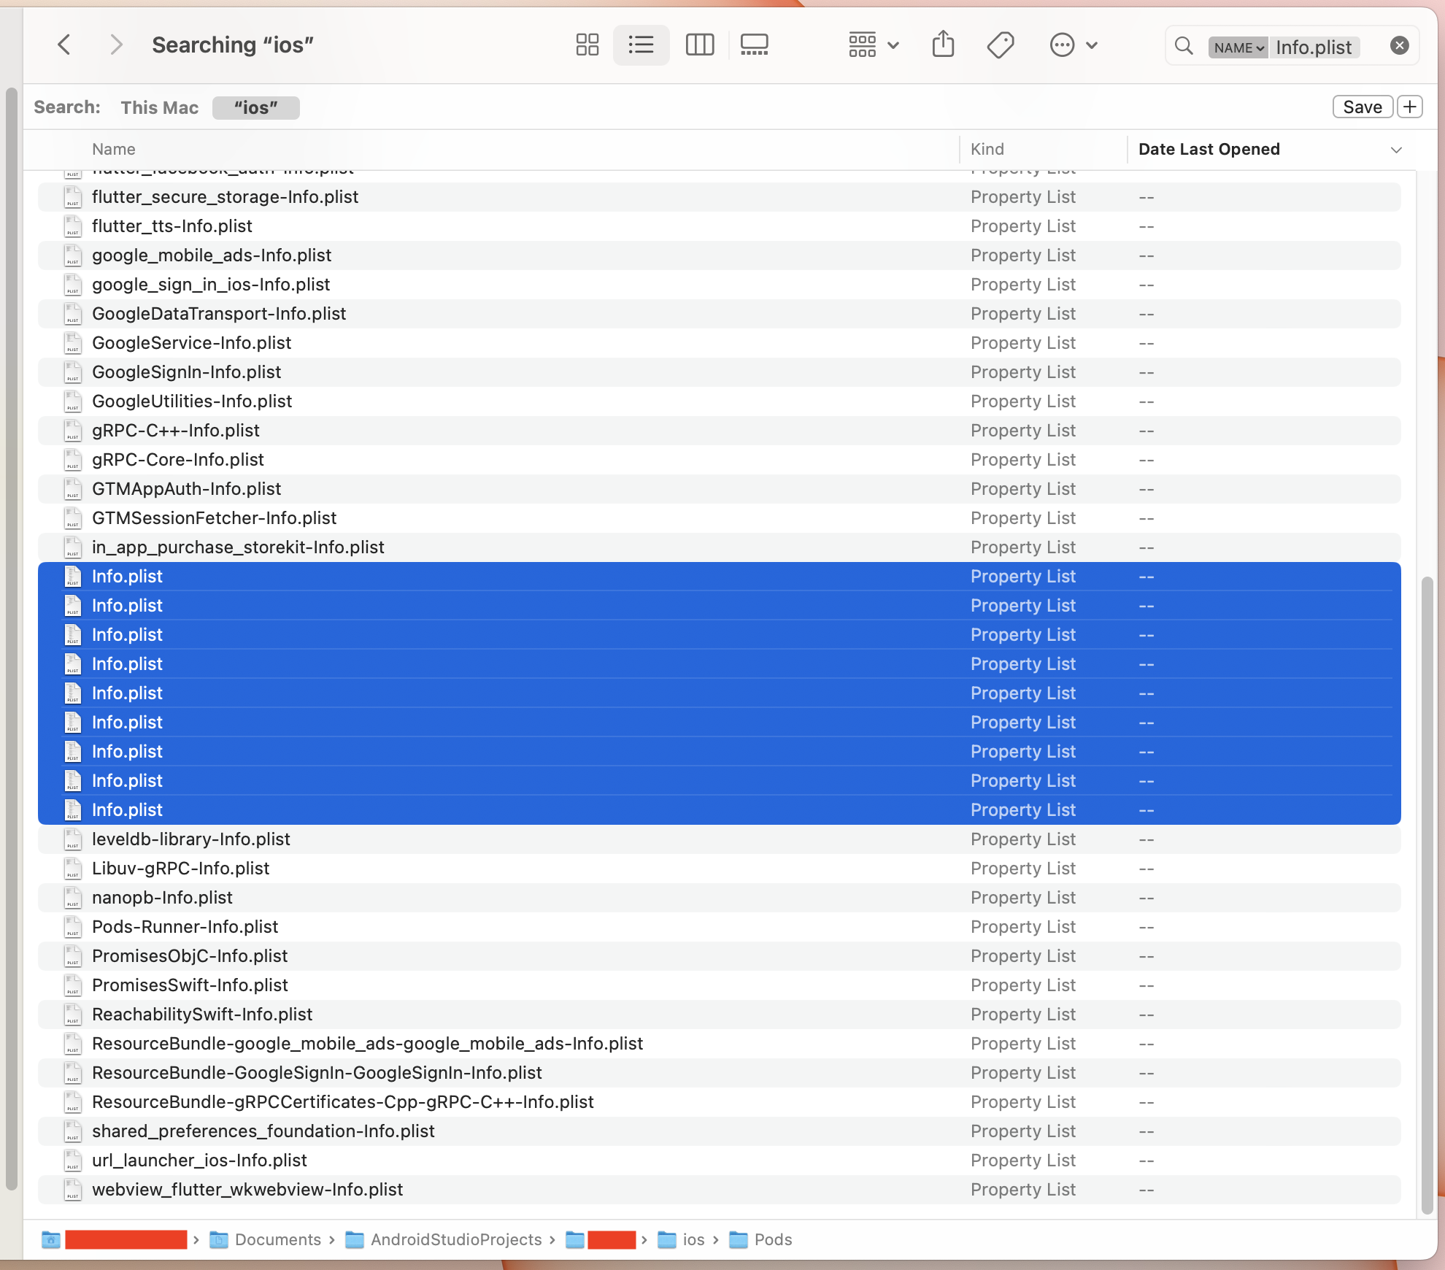Clear the search field with X icon
The width and height of the screenshot is (1445, 1270).
click(x=1399, y=46)
